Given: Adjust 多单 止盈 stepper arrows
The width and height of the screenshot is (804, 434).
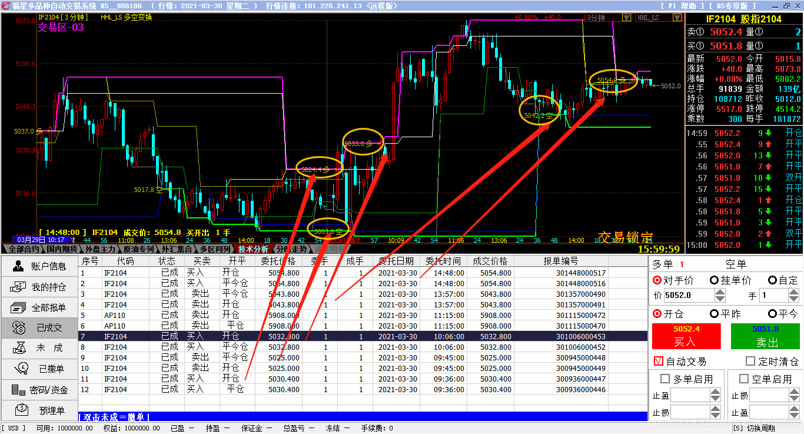Looking at the screenshot, I should 715,395.
